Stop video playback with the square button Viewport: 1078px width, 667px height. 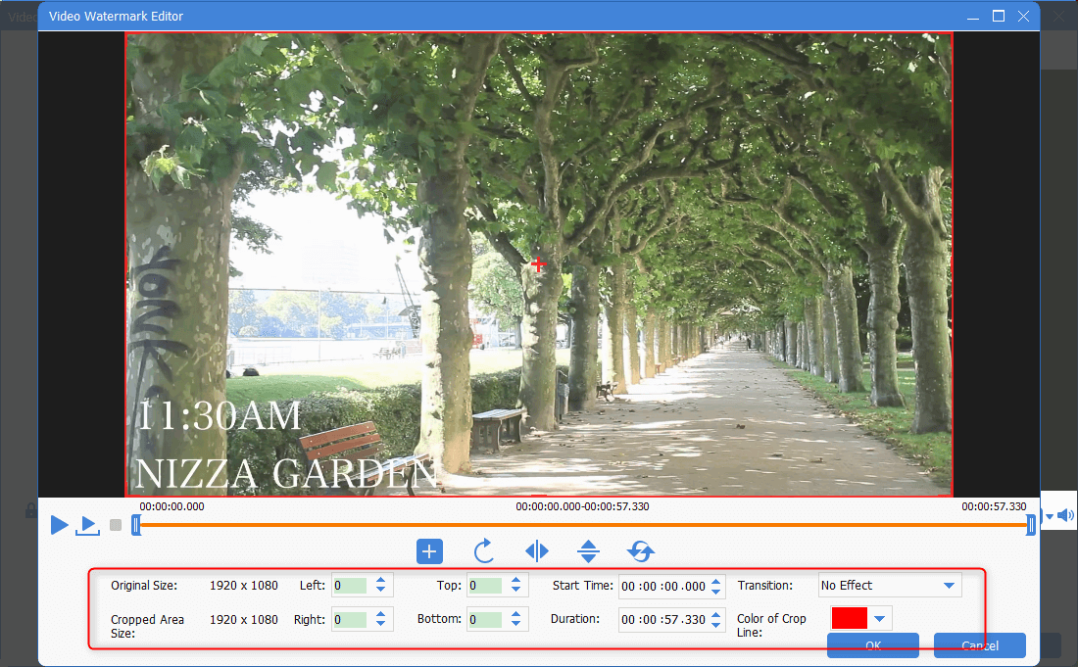click(116, 525)
